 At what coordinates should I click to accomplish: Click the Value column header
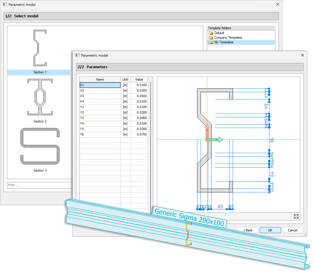pos(139,79)
